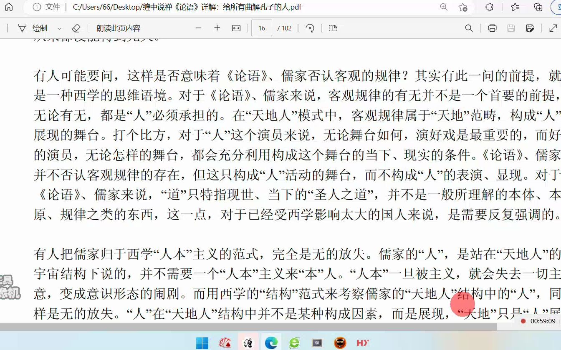Open the 课 monitor taskbar app
561x350 pixels.
(x=317, y=343)
